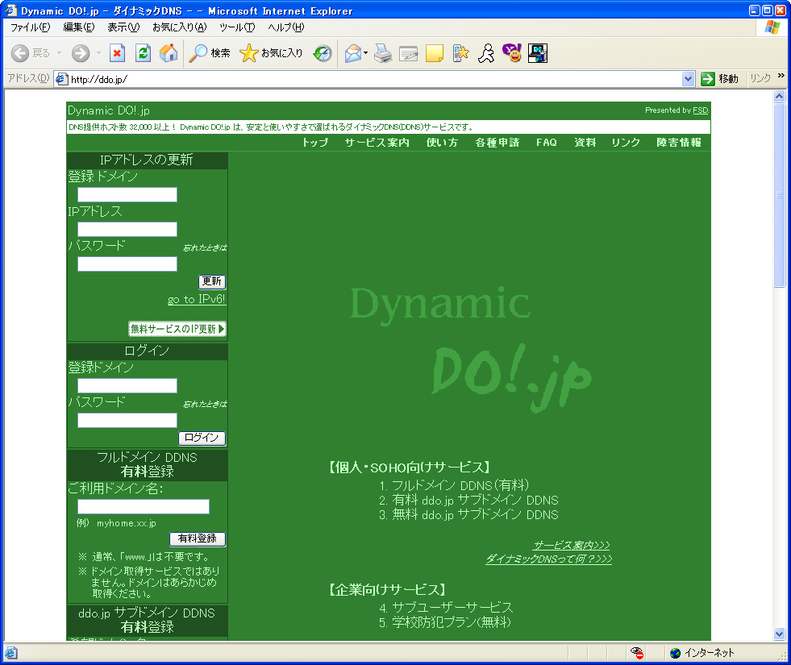
Task: Follow the go to IPv6! link
Action: pos(197,300)
